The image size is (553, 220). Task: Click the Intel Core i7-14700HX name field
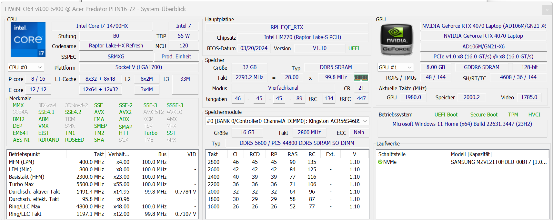pyautogui.click(x=102, y=26)
